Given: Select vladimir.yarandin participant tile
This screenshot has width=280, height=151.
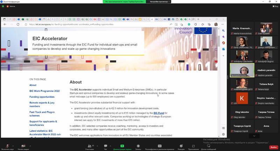Looking at the screenshot, I should [266, 70].
